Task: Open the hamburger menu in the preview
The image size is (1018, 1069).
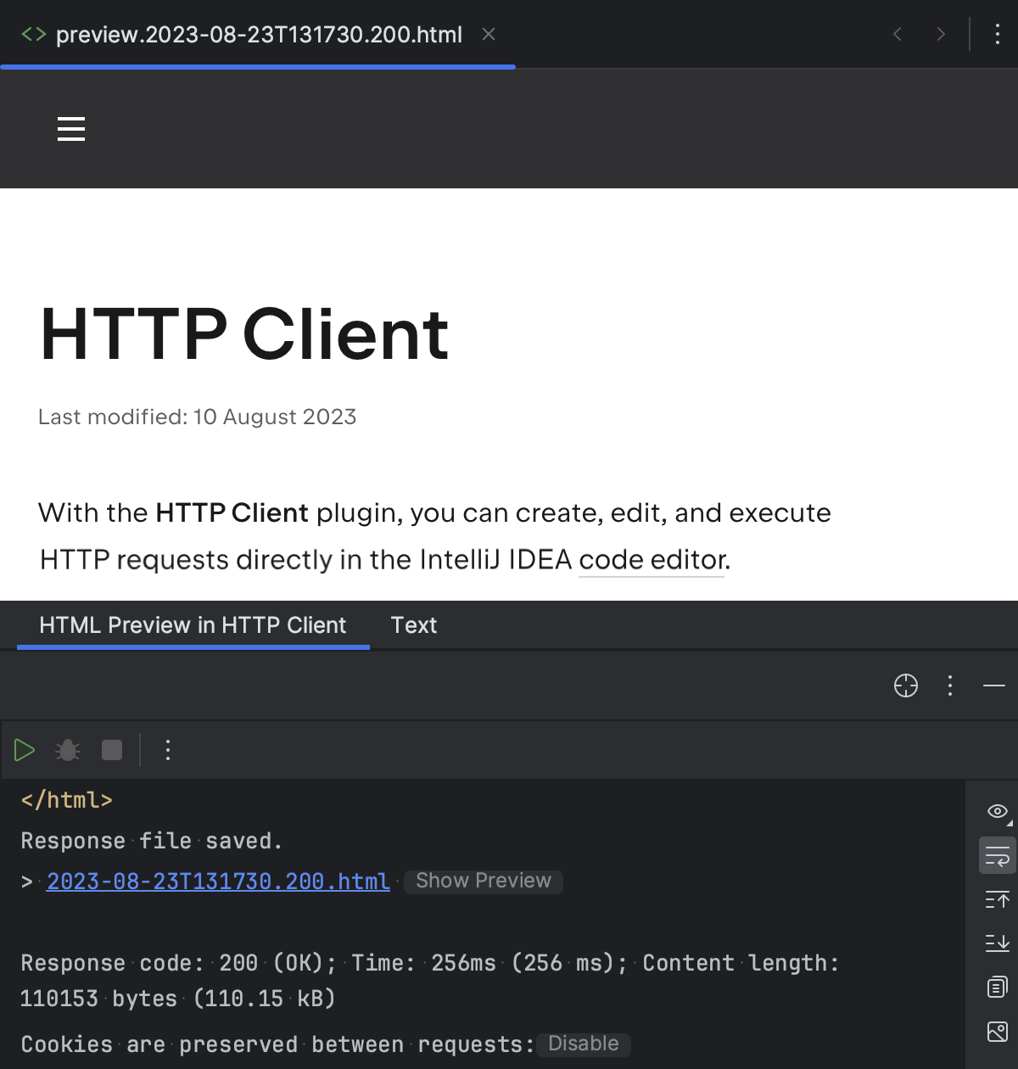Action: (70, 129)
